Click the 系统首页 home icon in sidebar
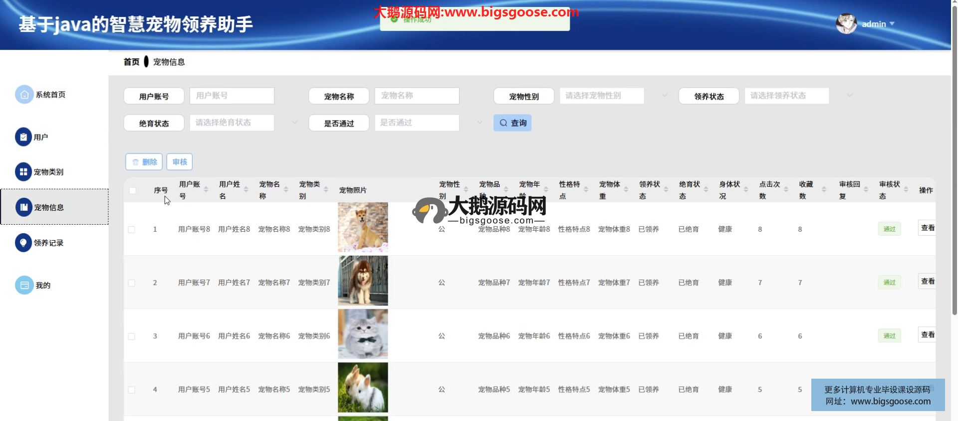This screenshot has height=421, width=958. click(24, 95)
